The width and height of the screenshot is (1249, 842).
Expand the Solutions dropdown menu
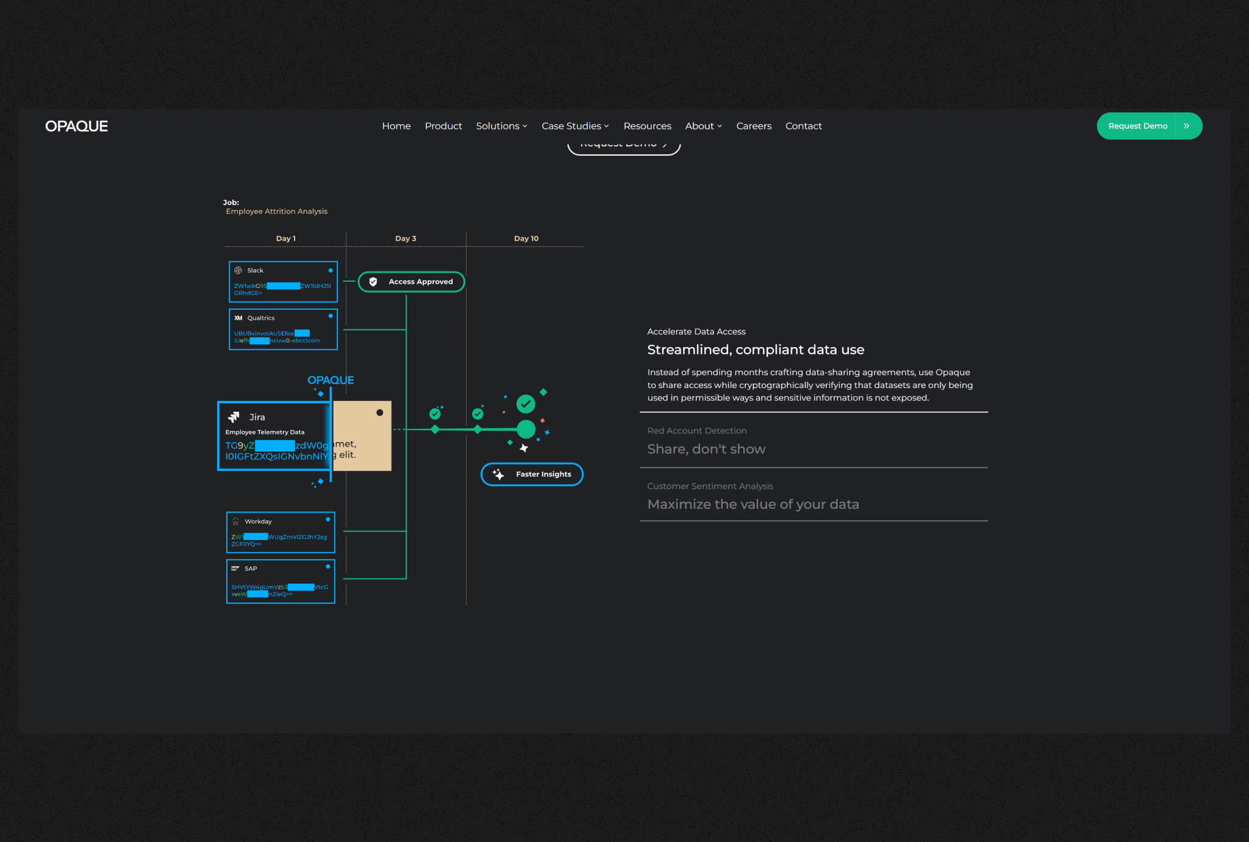(x=501, y=126)
